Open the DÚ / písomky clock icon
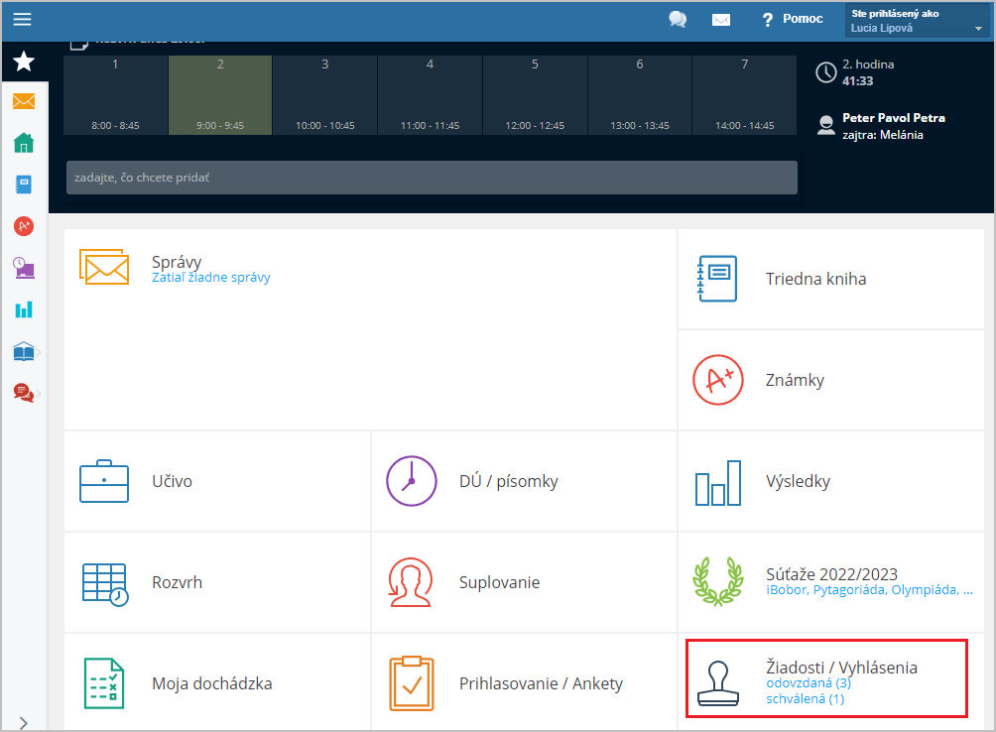This screenshot has height=732, width=996. click(x=412, y=481)
